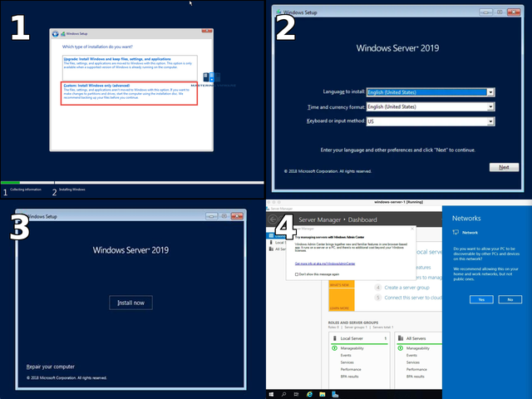Launch Internet Explorer from the taskbar
This screenshot has height=399, width=532.
(311, 393)
